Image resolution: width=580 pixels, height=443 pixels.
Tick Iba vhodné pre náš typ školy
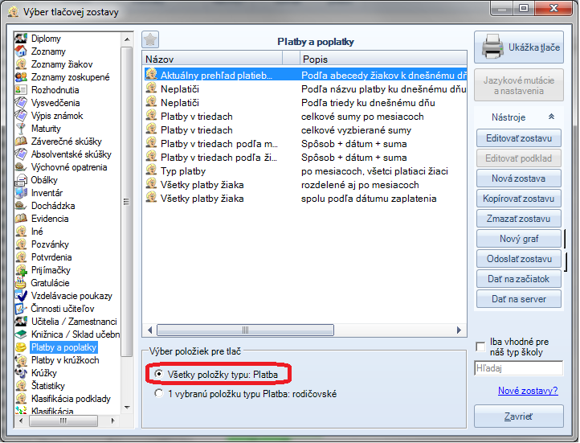click(x=480, y=347)
